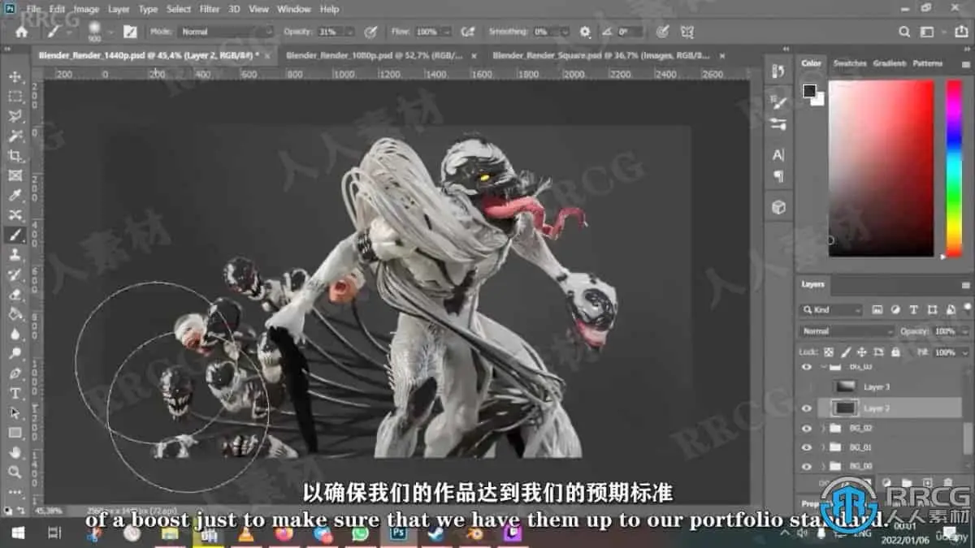Image resolution: width=975 pixels, height=548 pixels.
Task: Open layer Kind filter dropdown
Action: click(831, 309)
